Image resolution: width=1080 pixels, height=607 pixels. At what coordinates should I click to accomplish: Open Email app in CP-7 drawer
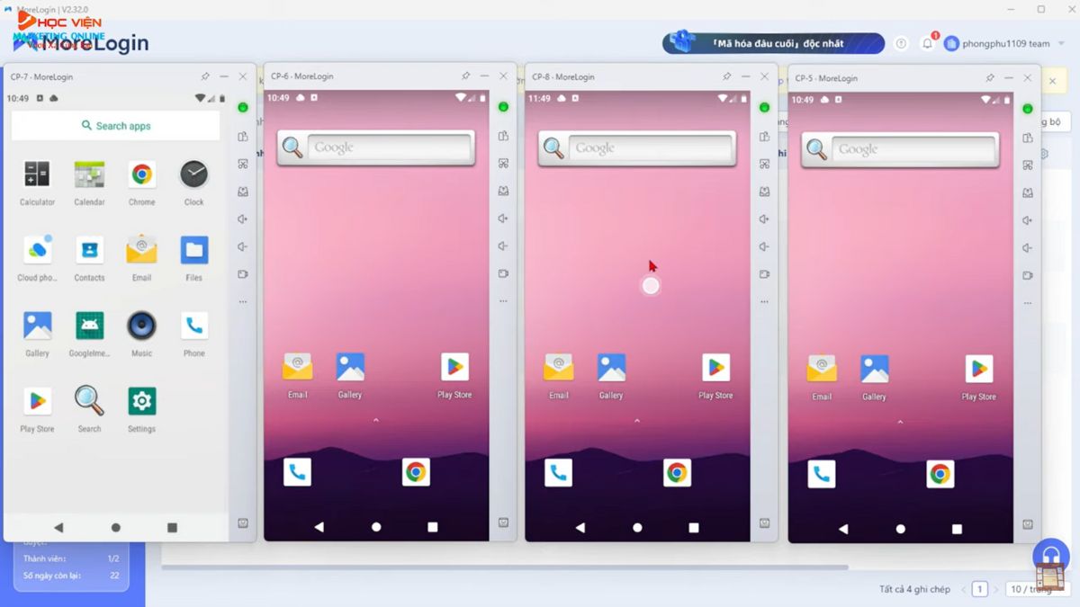[x=141, y=250]
